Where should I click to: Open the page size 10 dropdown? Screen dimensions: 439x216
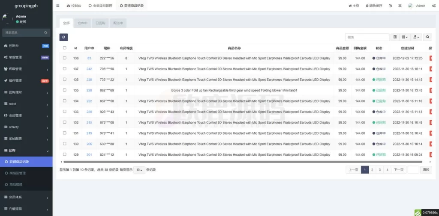click(x=139, y=170)
